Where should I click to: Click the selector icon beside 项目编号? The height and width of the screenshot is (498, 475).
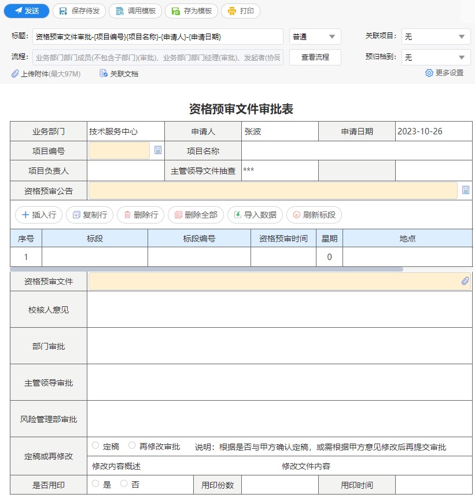[x=158, y=150]
